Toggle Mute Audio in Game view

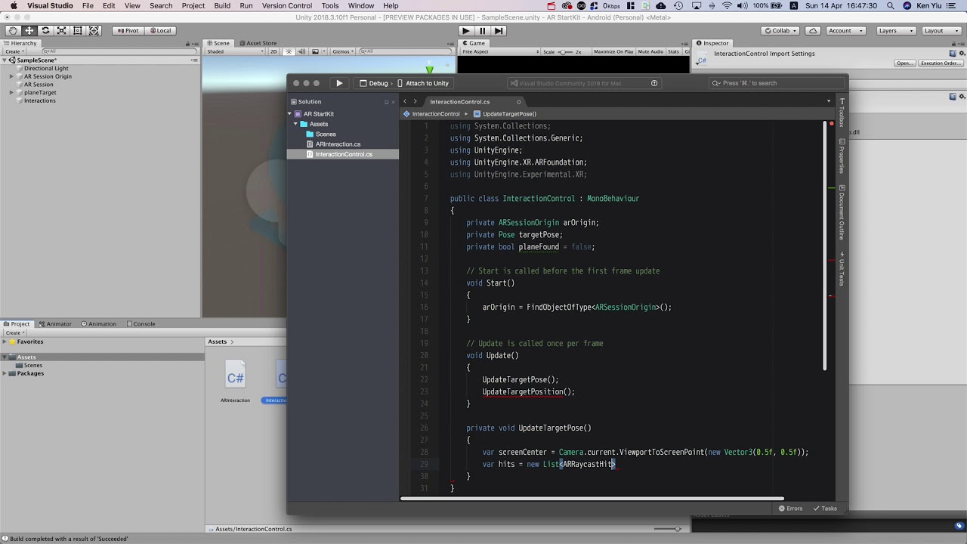[650, 51]
